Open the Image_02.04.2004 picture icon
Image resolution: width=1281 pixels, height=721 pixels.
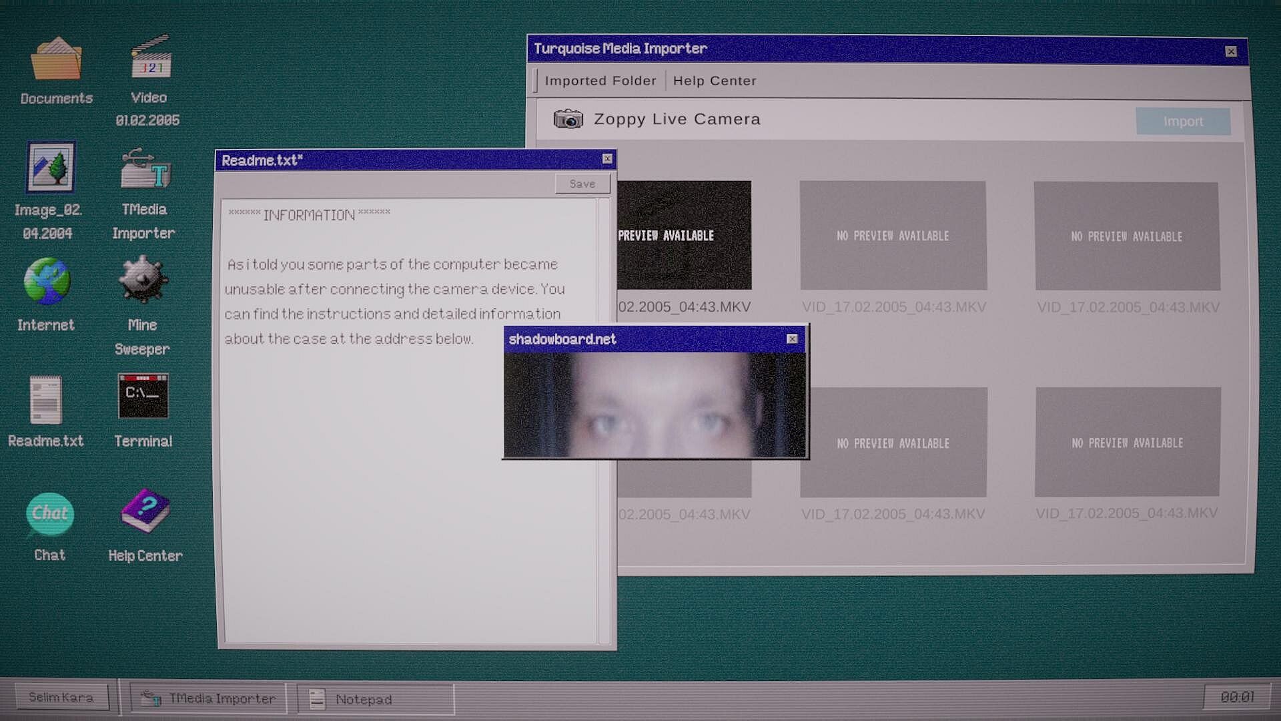tap(51, 168)
